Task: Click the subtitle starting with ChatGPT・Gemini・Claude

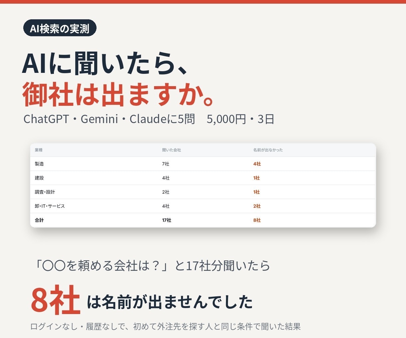Action: (x=149, y=119)
